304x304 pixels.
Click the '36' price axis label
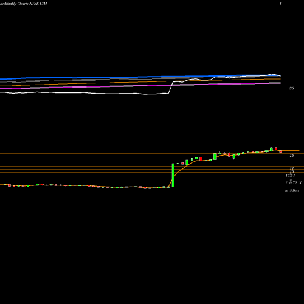291,88
